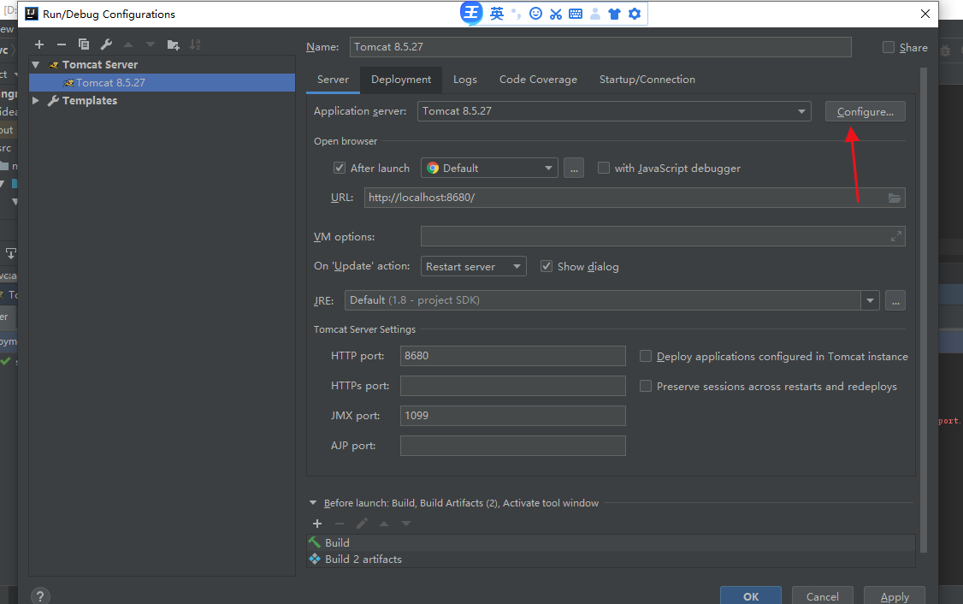The height and width of the screenshot is (604, 963).
Task: Switch to the Server tab
Action: coord(333,80)
